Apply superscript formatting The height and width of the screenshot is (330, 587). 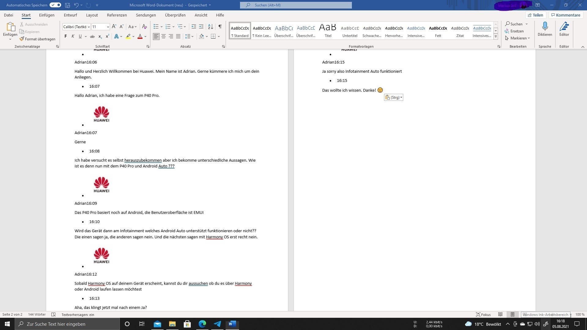click(x=107, y=36)
